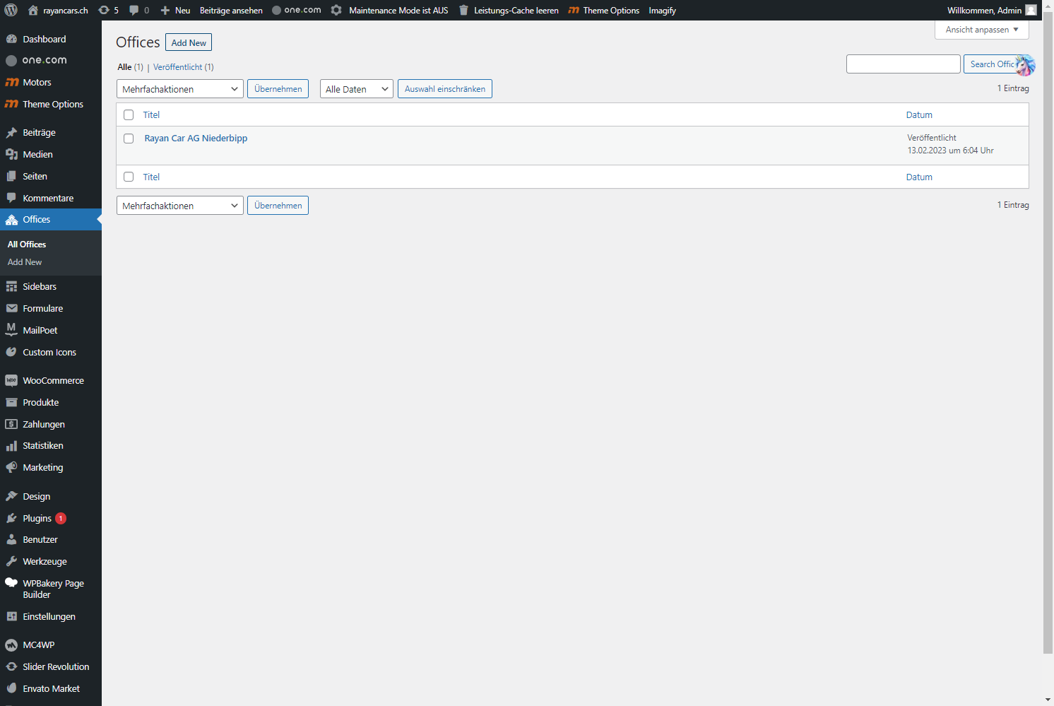Open the comments bubble icon in the admin bar
1054x706 pixels.
pos(134,11)
